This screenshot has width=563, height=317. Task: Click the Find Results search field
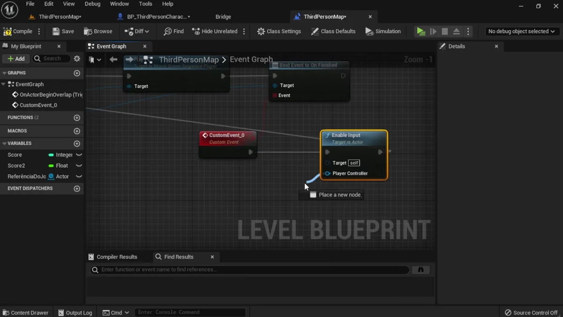tap(250, 270)
